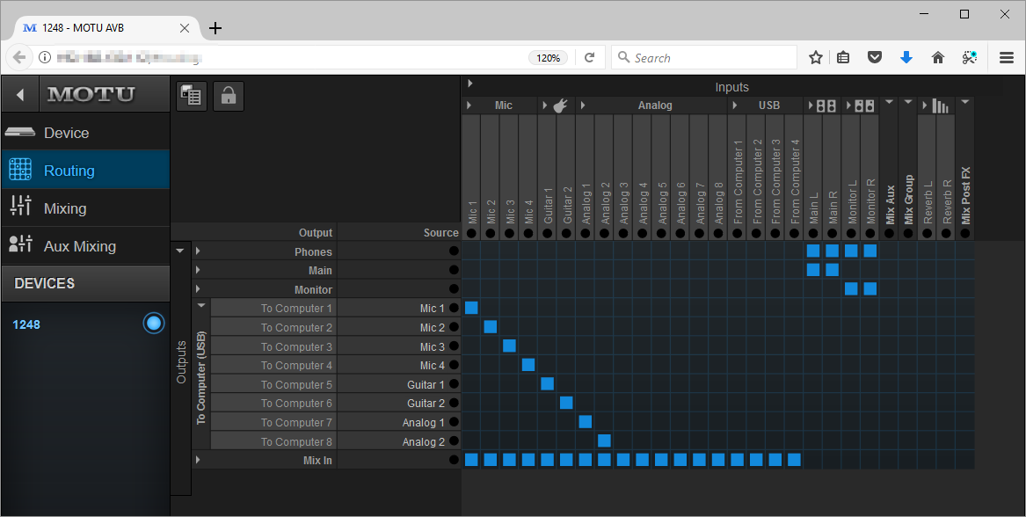Toggle the Inputs header arrow

(469, 84)
